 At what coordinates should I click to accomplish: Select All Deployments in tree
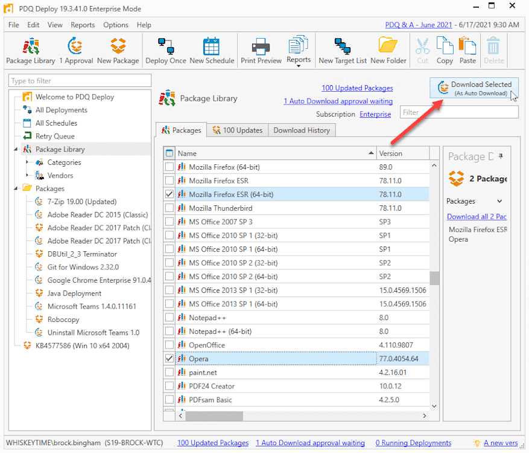coord(61,110)
